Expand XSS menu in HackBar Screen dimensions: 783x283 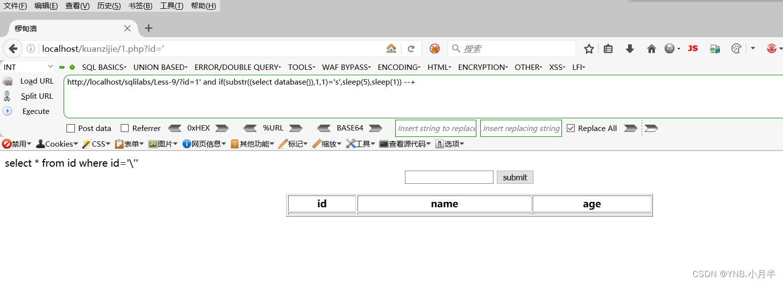[557, 67]
